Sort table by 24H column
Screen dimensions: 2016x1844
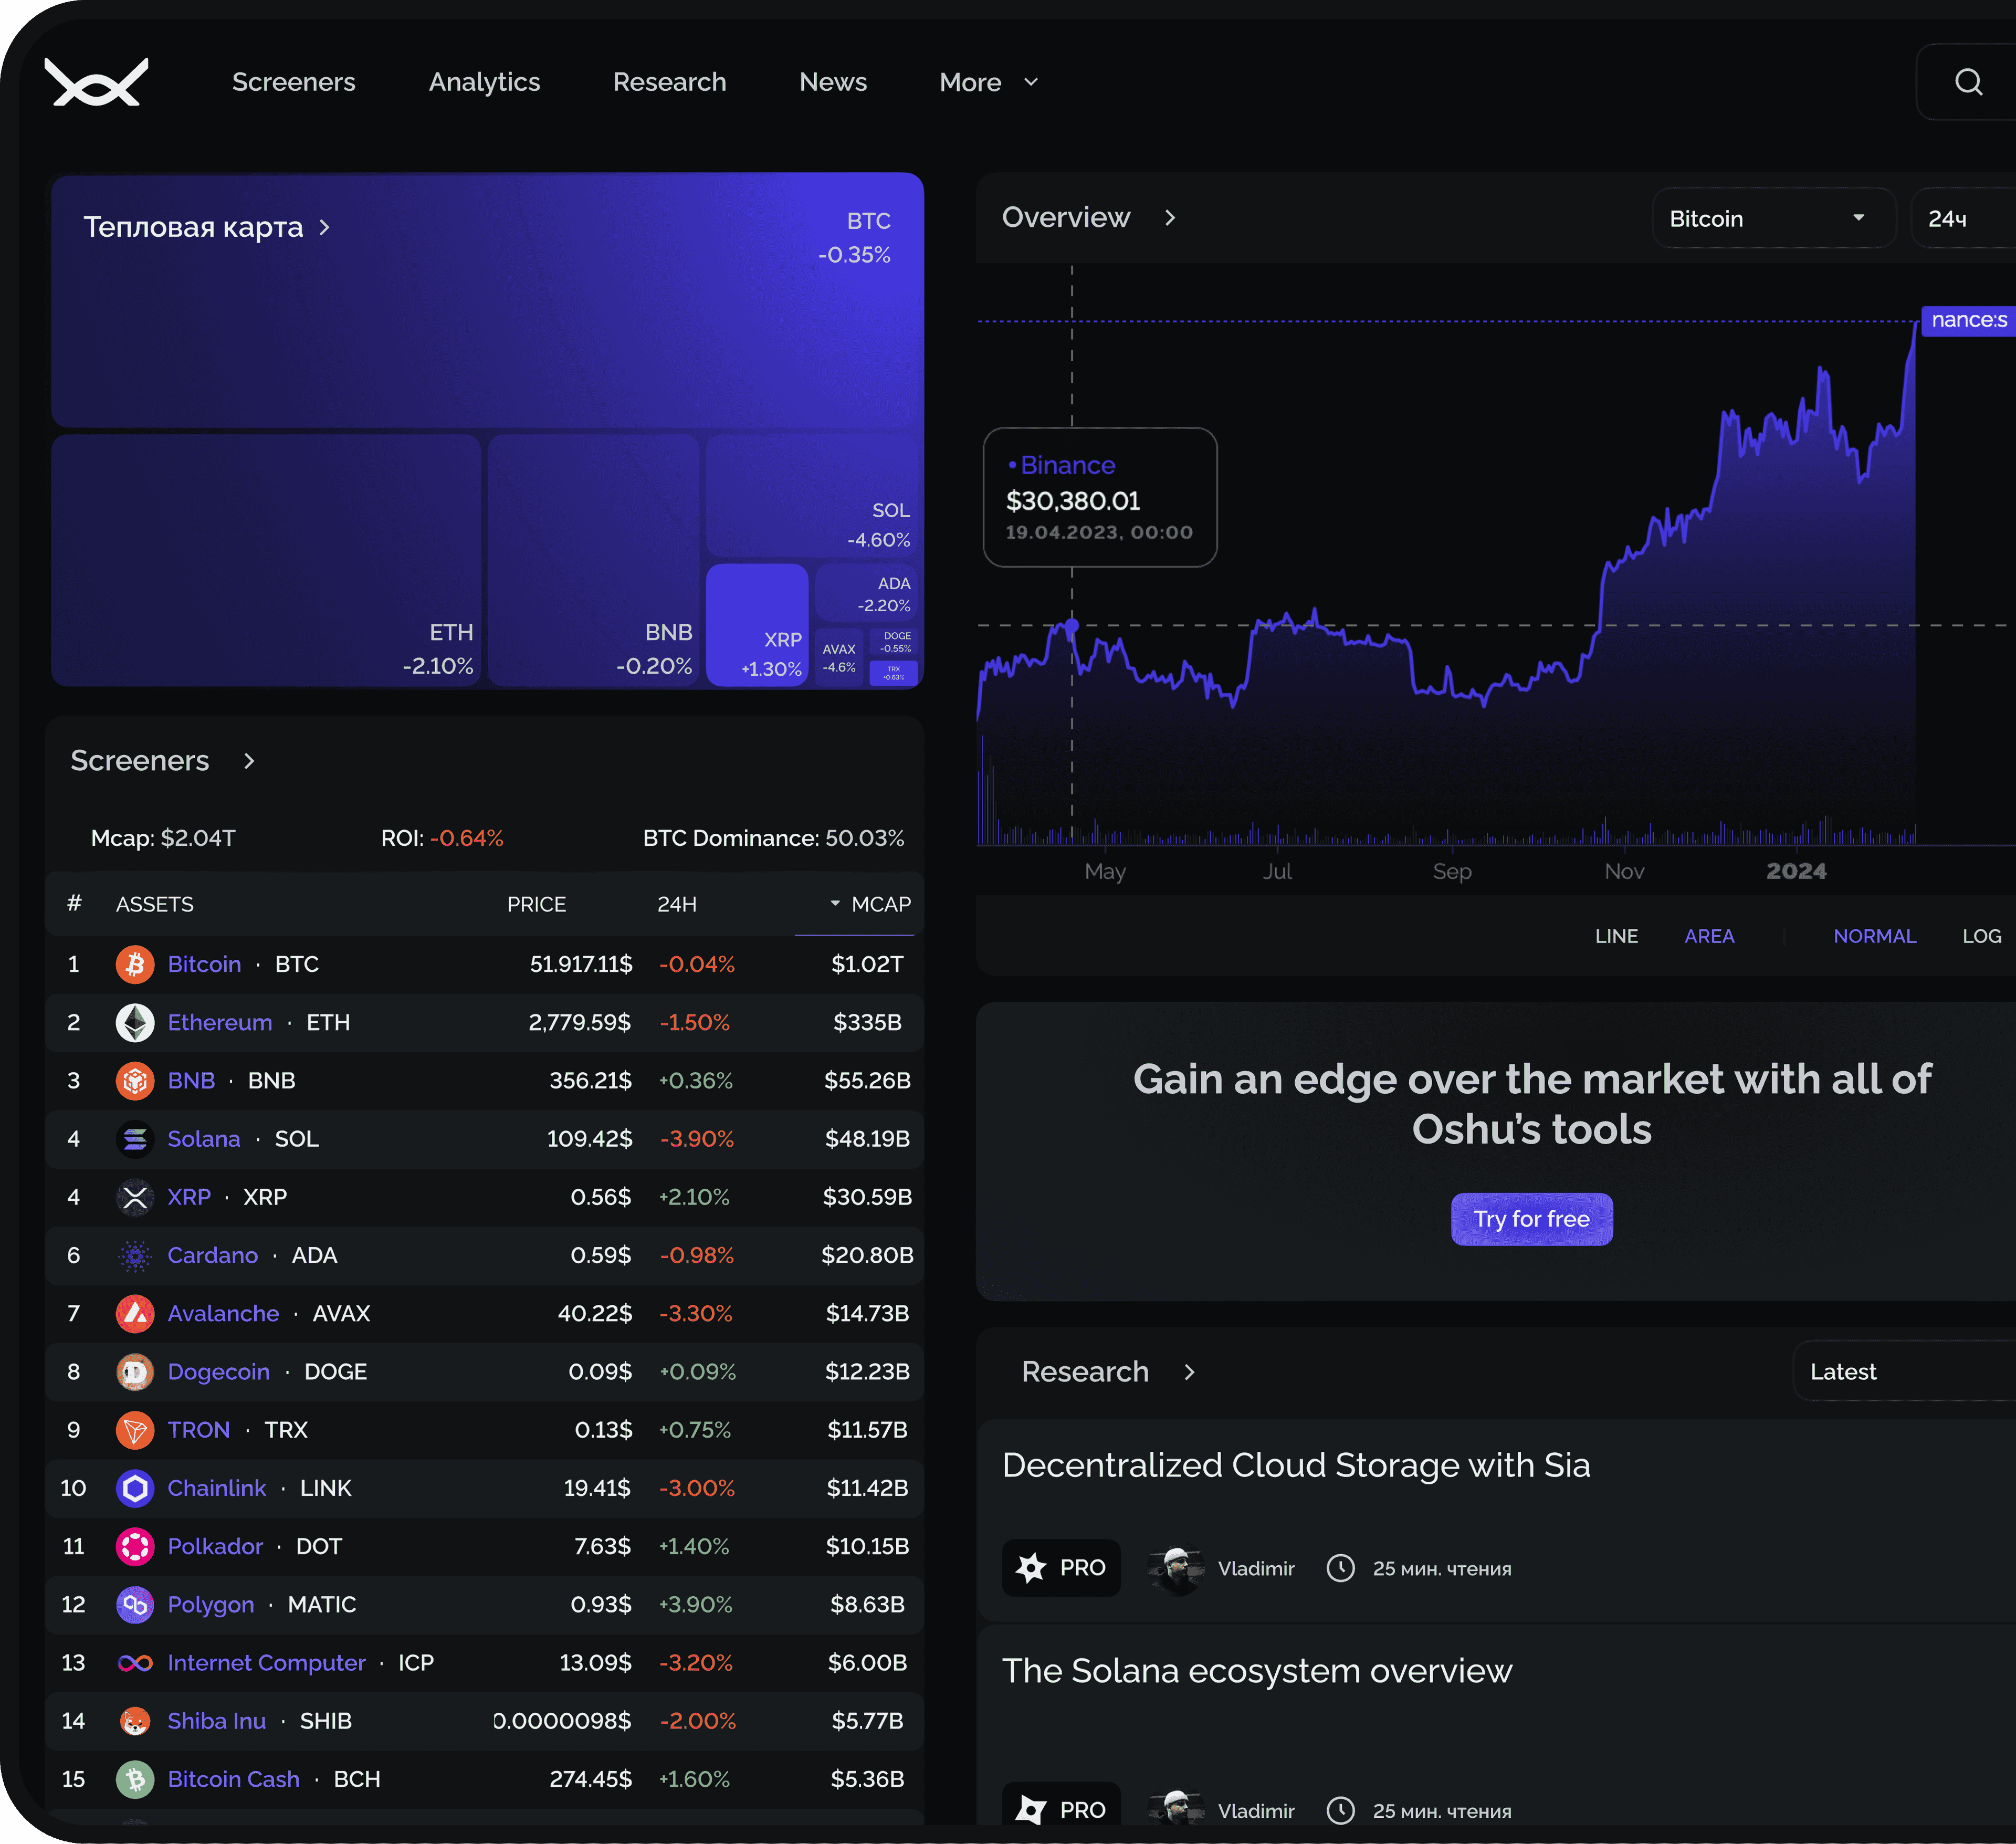point(677,904)
